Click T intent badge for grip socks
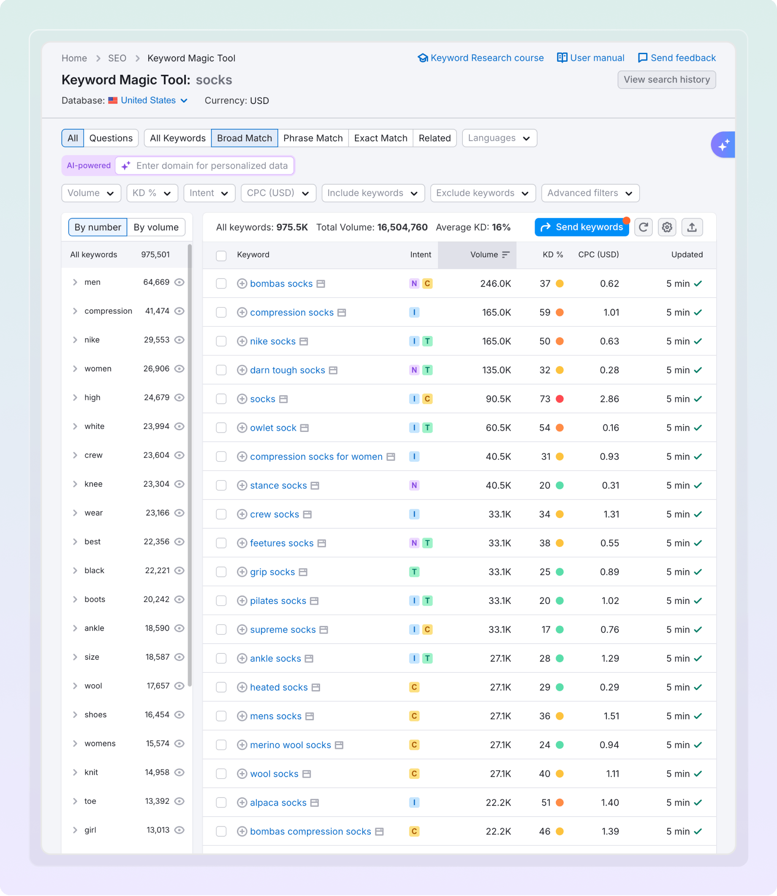The image size is (777, 896). (x=414, y=572)
